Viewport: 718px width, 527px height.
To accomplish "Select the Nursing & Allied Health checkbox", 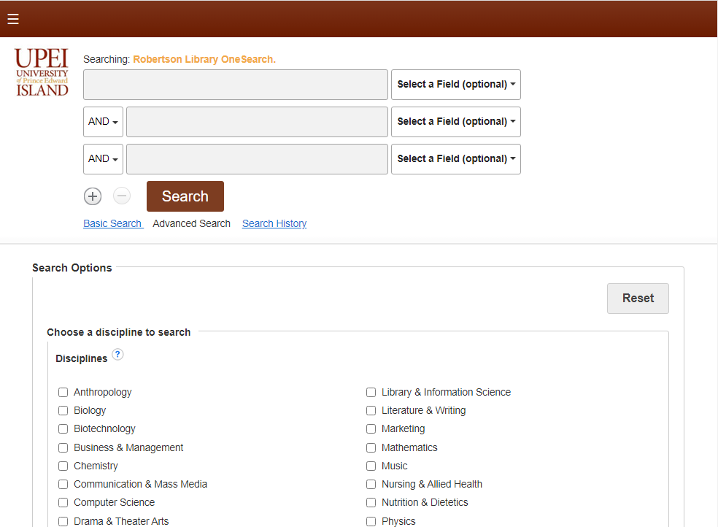I will pos(371,485).
